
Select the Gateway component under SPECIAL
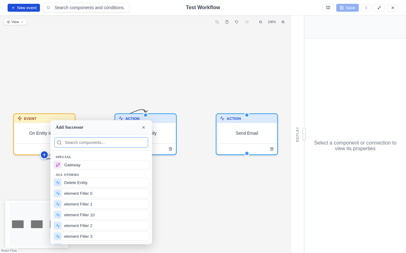point(101,165)
